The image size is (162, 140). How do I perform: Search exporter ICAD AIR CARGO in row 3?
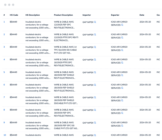pos(122,50)
